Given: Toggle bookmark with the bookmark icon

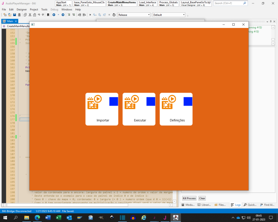Looking at the screenshot, I should tap(48, 15).
